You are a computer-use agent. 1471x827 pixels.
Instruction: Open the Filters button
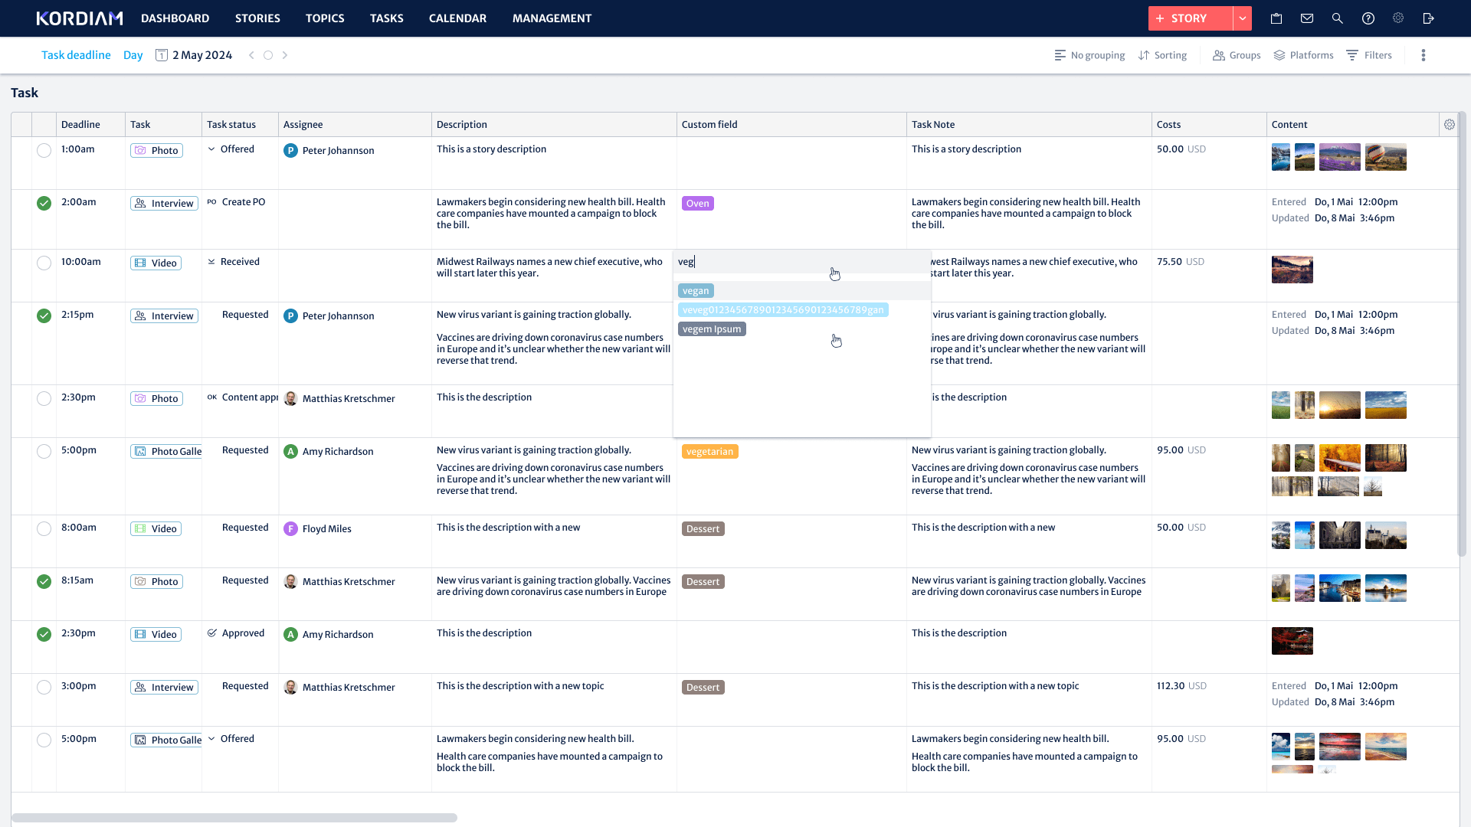(1369, 55)
